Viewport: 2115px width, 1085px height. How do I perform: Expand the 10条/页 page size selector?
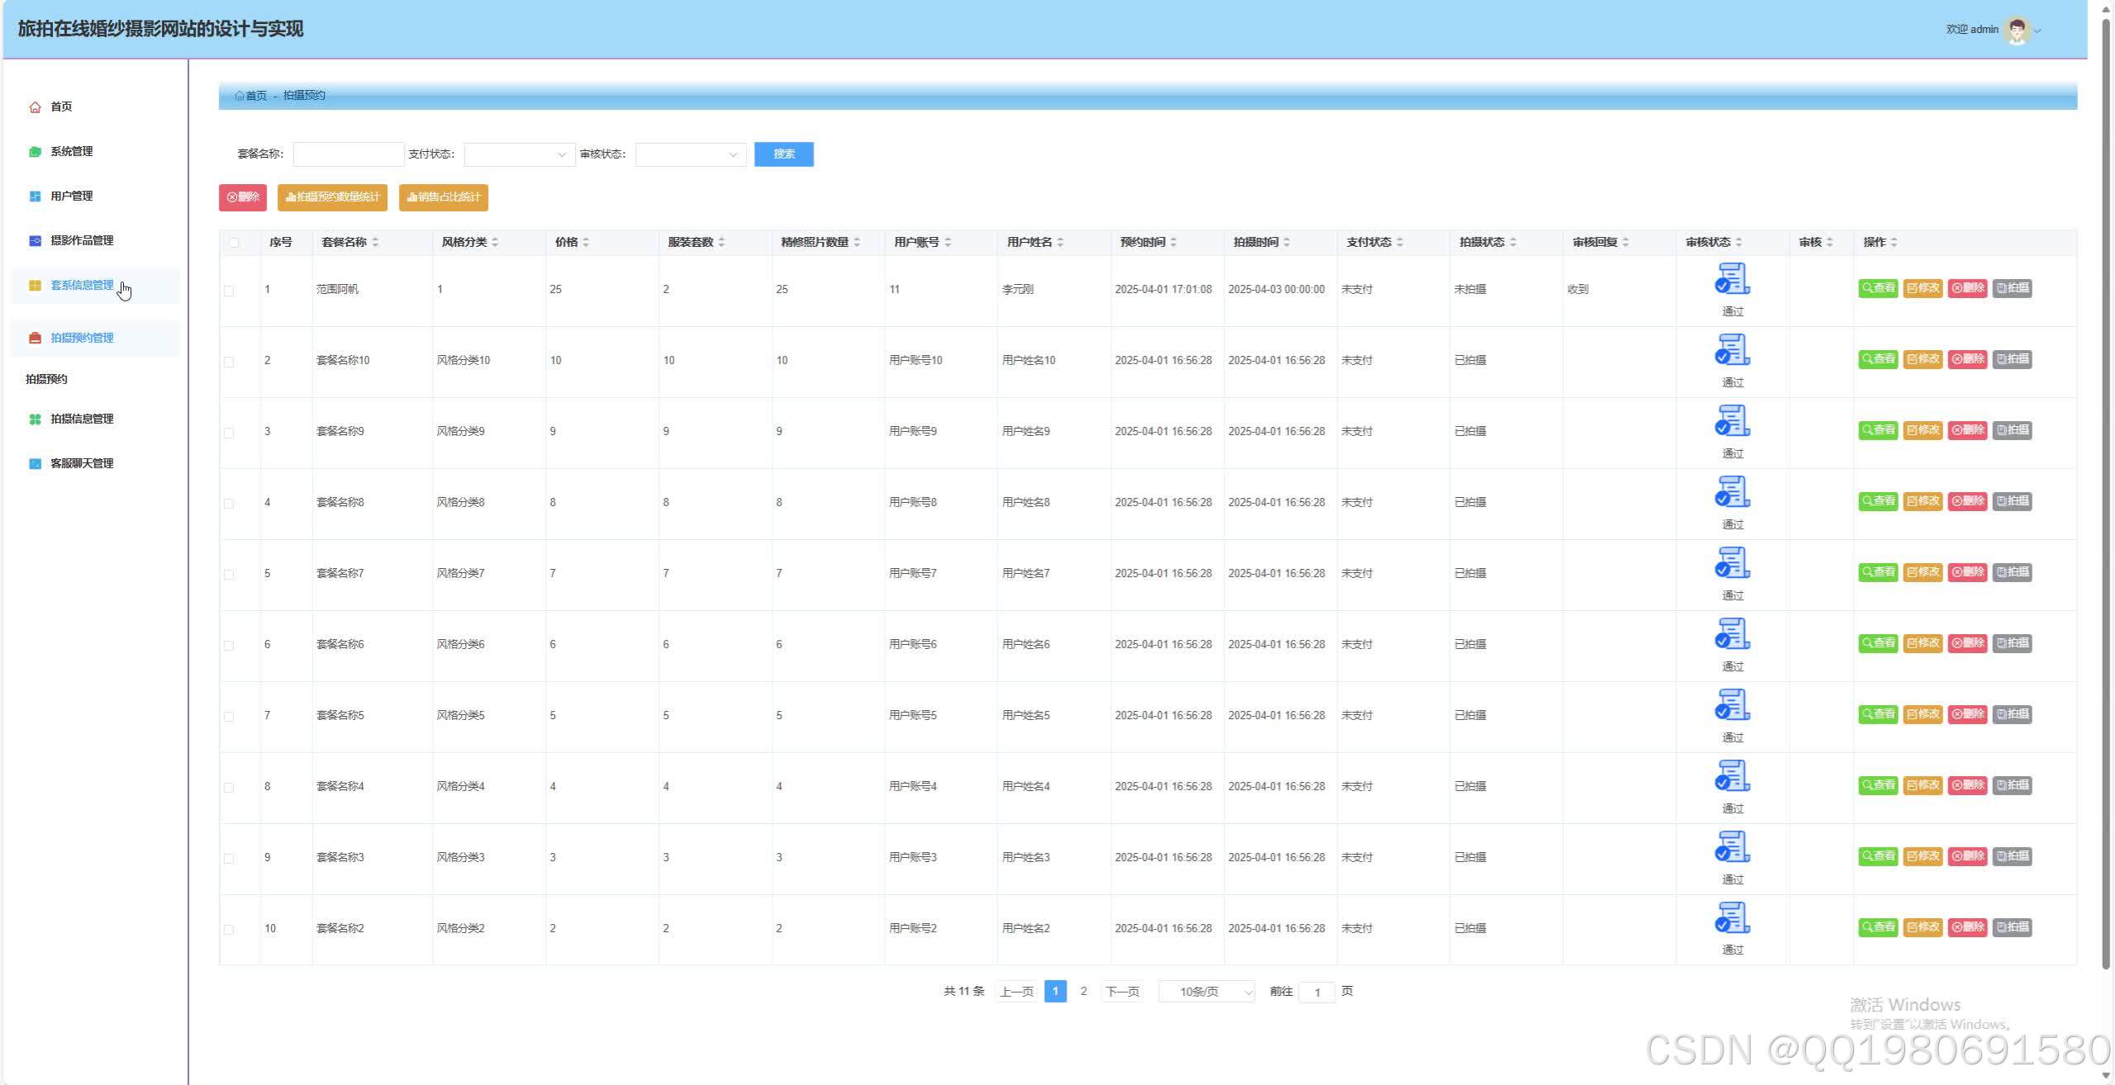pyautogui.click(x=1206, y=992)
